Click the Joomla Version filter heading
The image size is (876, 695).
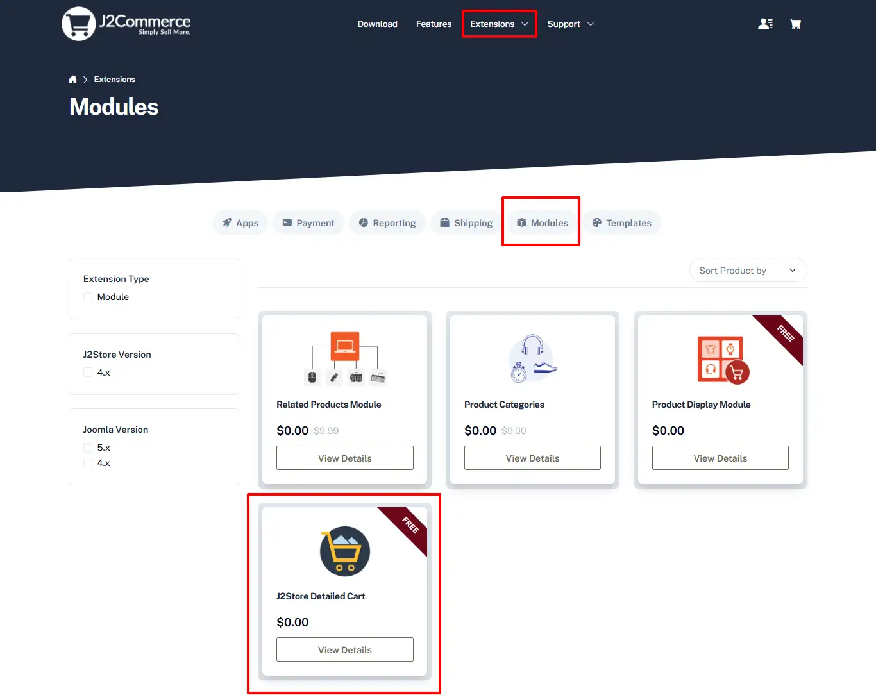pos(115,430)
